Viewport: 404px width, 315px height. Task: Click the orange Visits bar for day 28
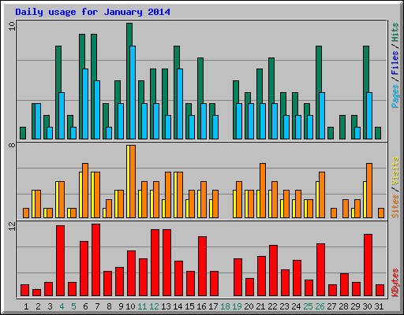[346, 209]
